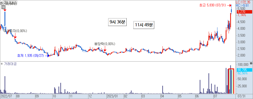This screenshot has width=253, height=99.
Task: Click the 4,500 price axis label
Action: pyautogui.click(x=242, y=22)
